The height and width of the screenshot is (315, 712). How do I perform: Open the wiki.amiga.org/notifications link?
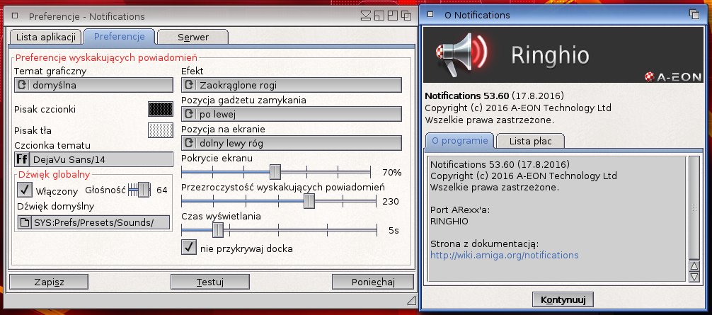click(505, 255)
